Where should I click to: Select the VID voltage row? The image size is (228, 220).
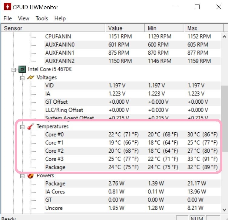[132, 86]
